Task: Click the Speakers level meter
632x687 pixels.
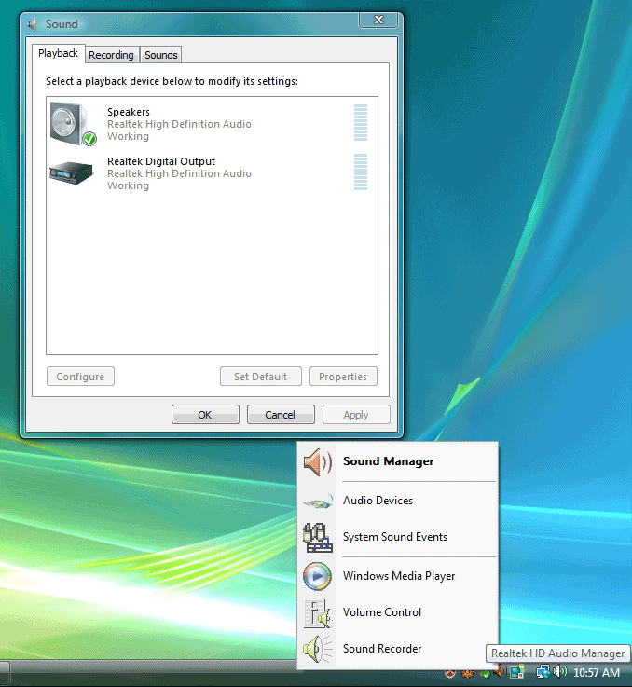Action: coord(361,123)
